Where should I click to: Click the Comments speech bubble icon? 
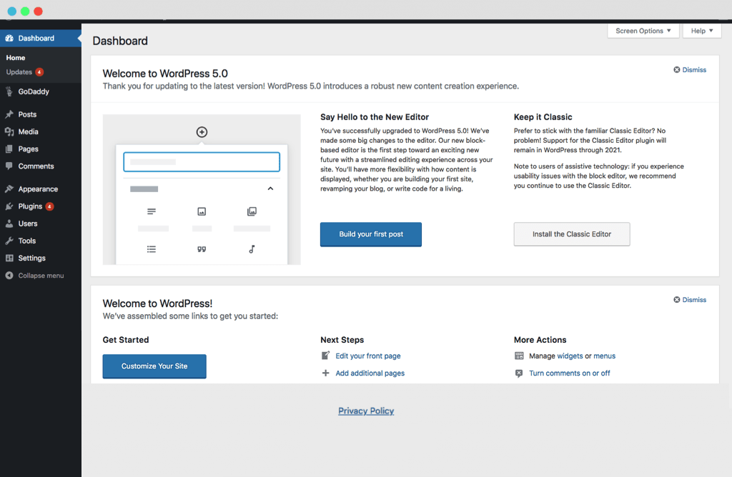[10, 166]
